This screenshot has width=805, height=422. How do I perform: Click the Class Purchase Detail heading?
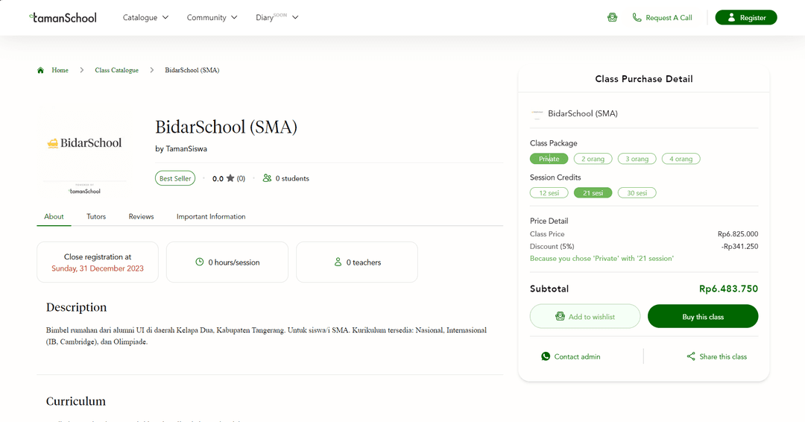pos(644,79)
